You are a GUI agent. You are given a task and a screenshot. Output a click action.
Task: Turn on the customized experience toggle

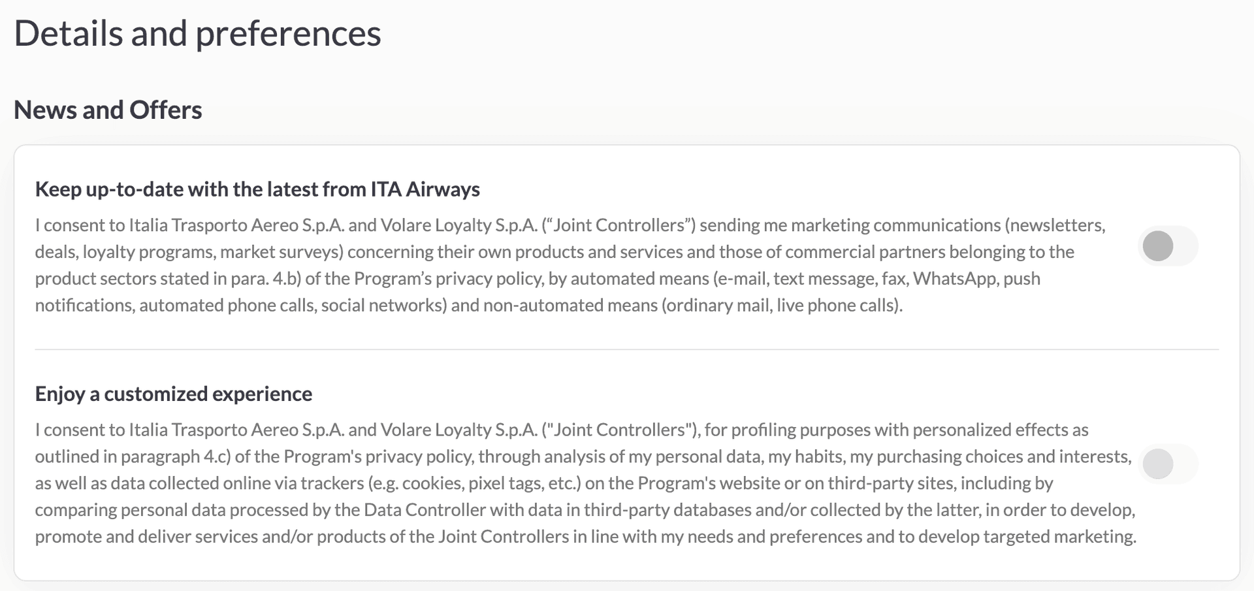[1168, 464]
